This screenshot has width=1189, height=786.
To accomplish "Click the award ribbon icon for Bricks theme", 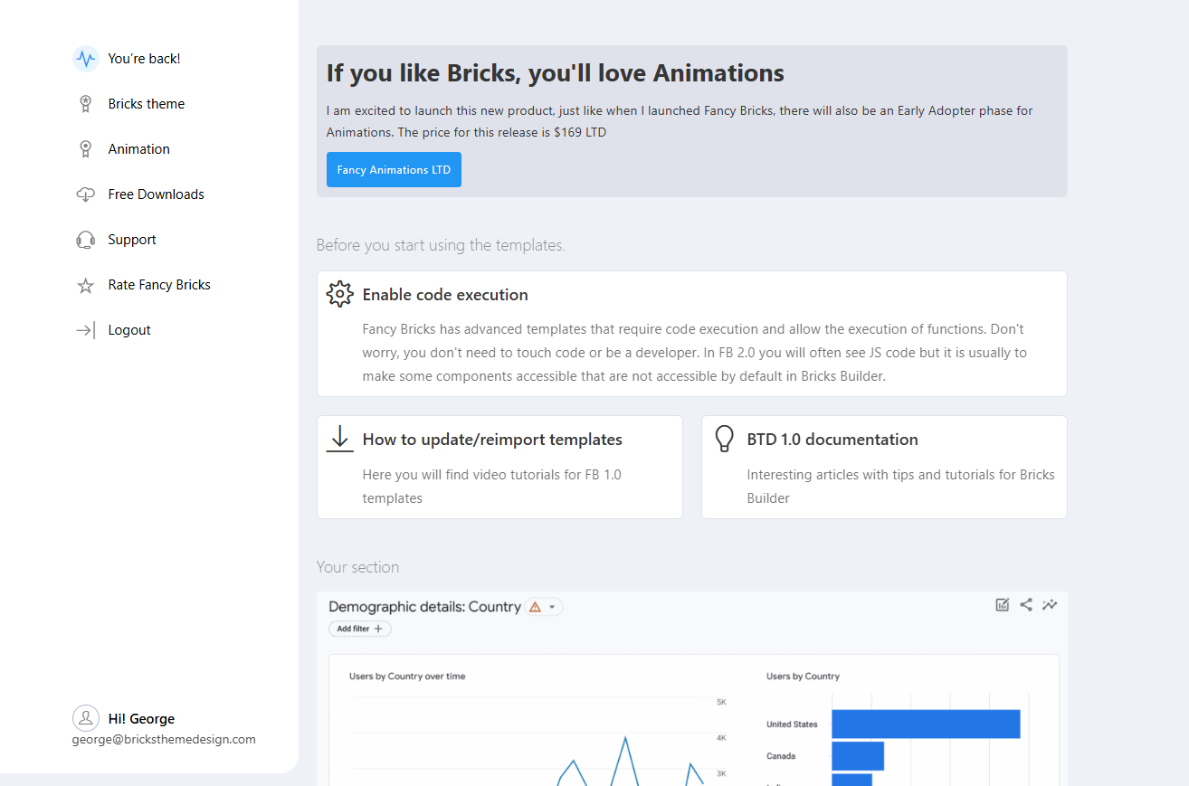I will [85, 104].
